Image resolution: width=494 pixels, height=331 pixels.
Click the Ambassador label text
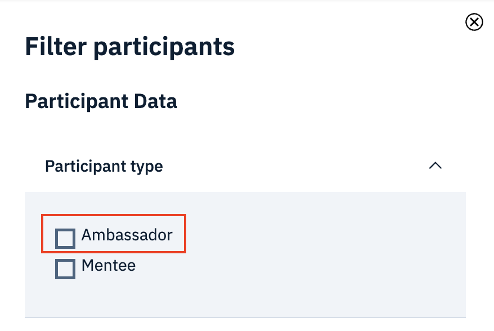coord(127,235)
